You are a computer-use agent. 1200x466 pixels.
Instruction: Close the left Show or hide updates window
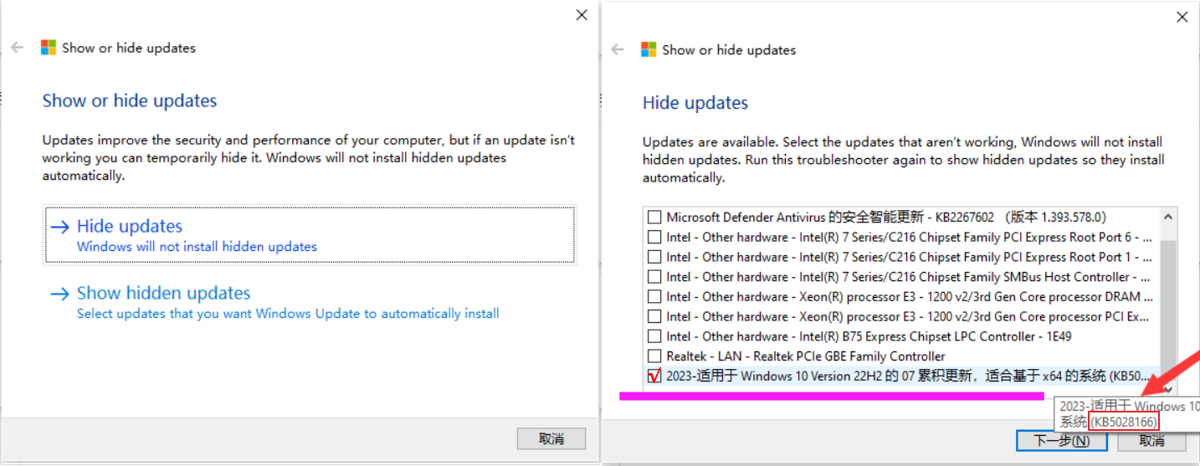coord(582,15)
